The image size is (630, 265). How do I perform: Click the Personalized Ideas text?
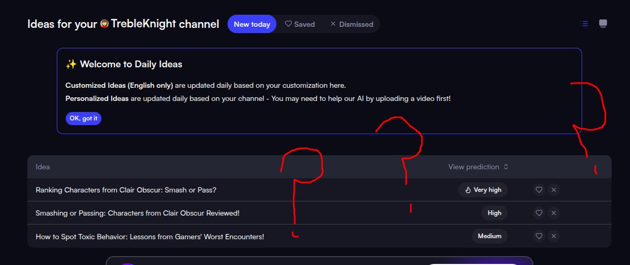[x=97, y=98]
